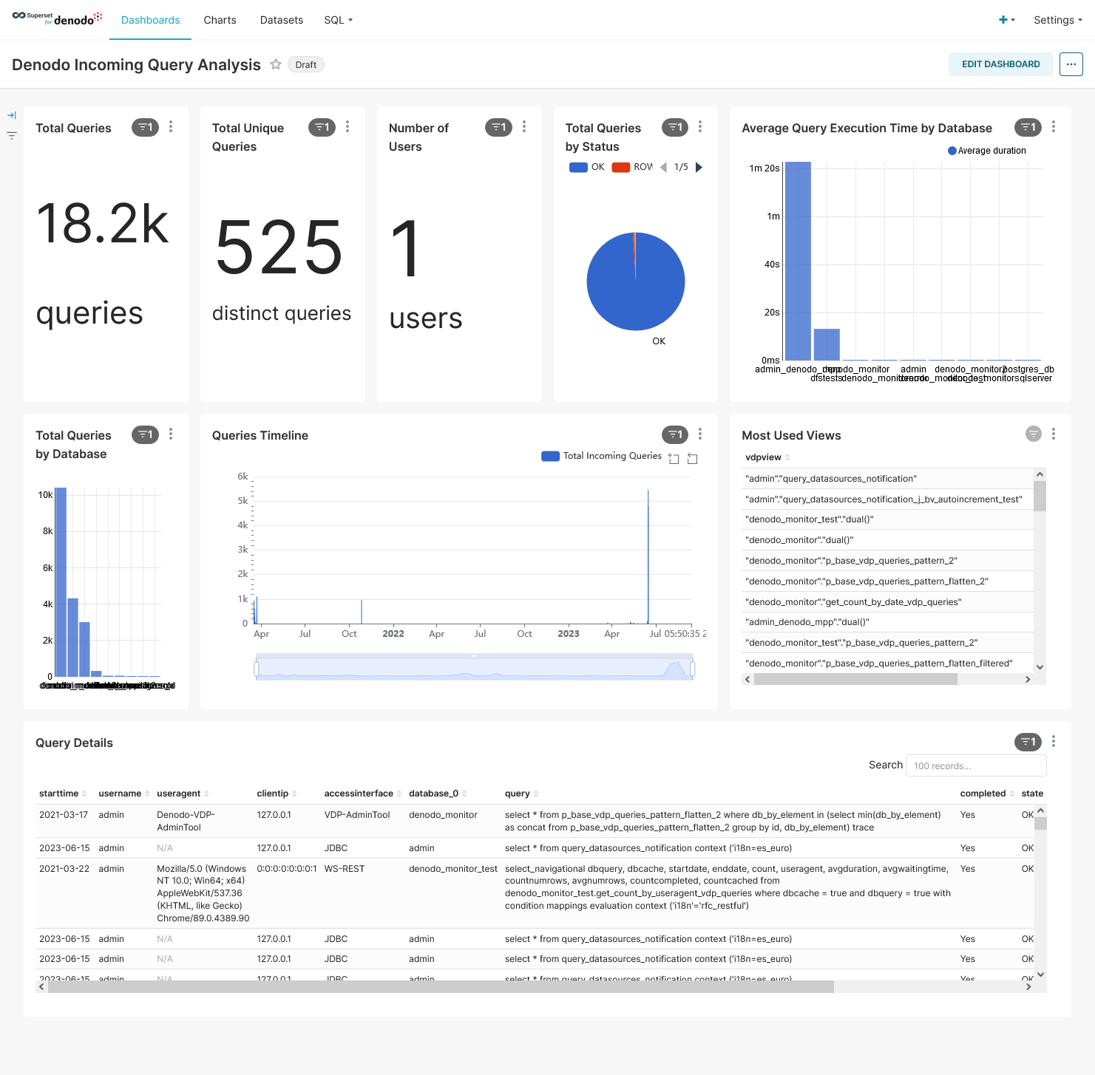Open more options for Total Unique Queries
The height and width of the screenshot is (1075, 1095).
point(348,127)
